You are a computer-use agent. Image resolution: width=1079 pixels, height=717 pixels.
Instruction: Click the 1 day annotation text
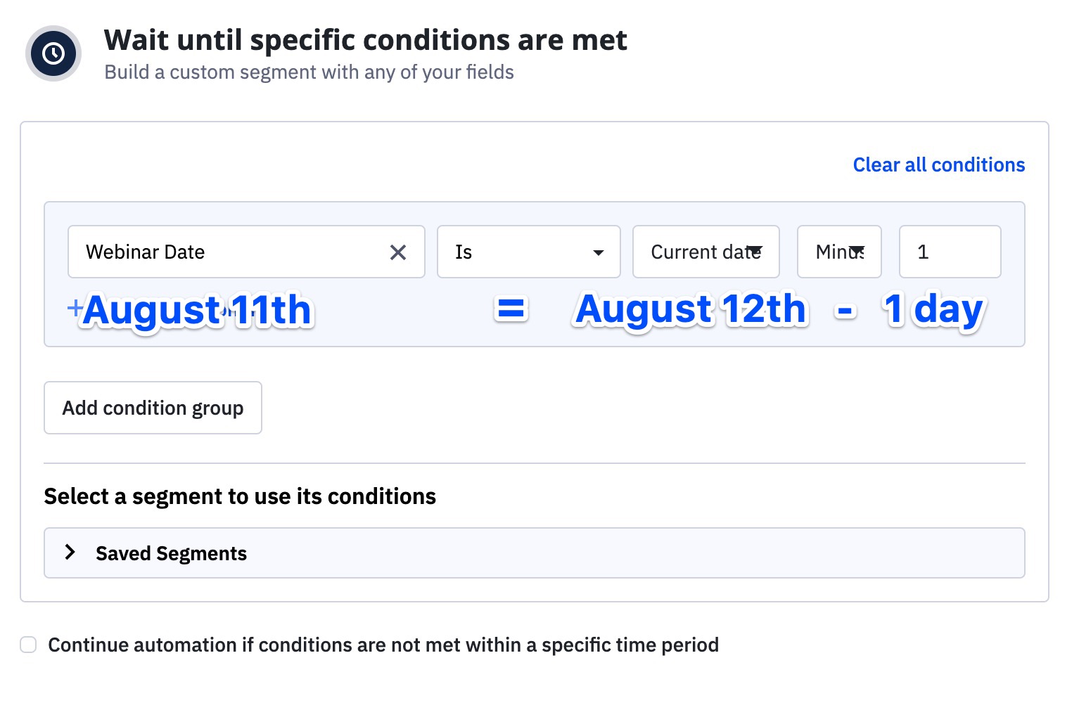pyautogui.click(x=933, y=309)
